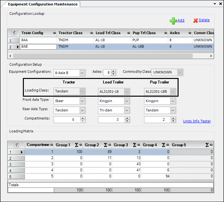
Task: Increase the Axles spinner value
Action: (113, 71)
